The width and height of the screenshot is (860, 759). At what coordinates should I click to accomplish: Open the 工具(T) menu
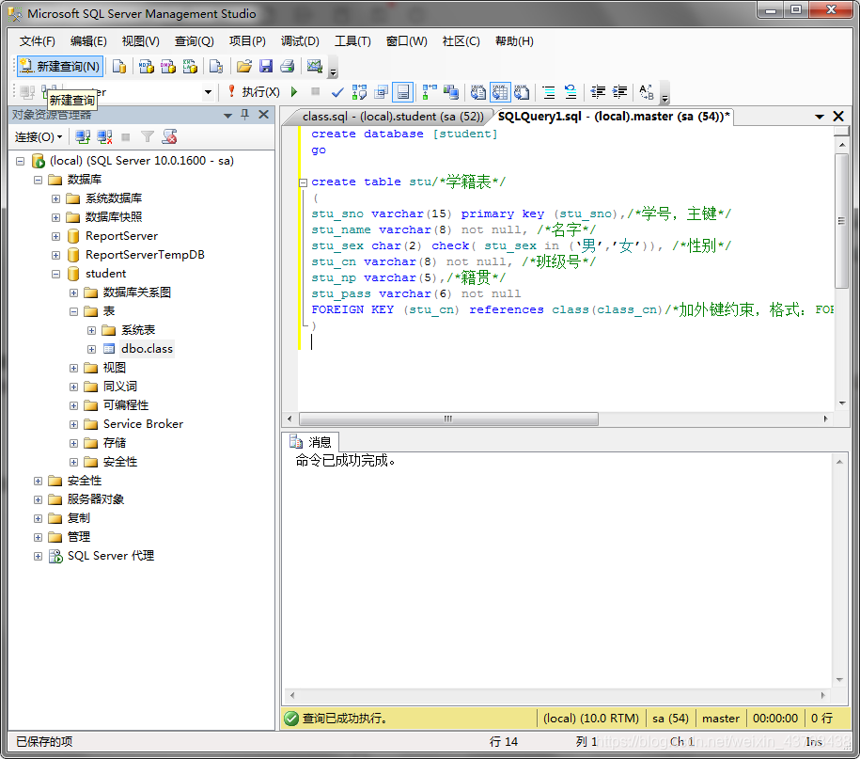[x=352, y=41]
